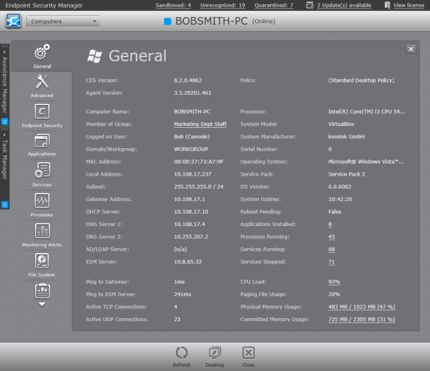Click the clipboard report icon in sidebar
Viewport: 430px width, 371px height.
pyautogui.click(x=42, y=291)
